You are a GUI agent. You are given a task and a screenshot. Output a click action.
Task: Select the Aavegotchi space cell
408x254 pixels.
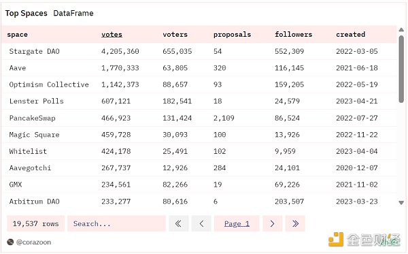(30, 168)
